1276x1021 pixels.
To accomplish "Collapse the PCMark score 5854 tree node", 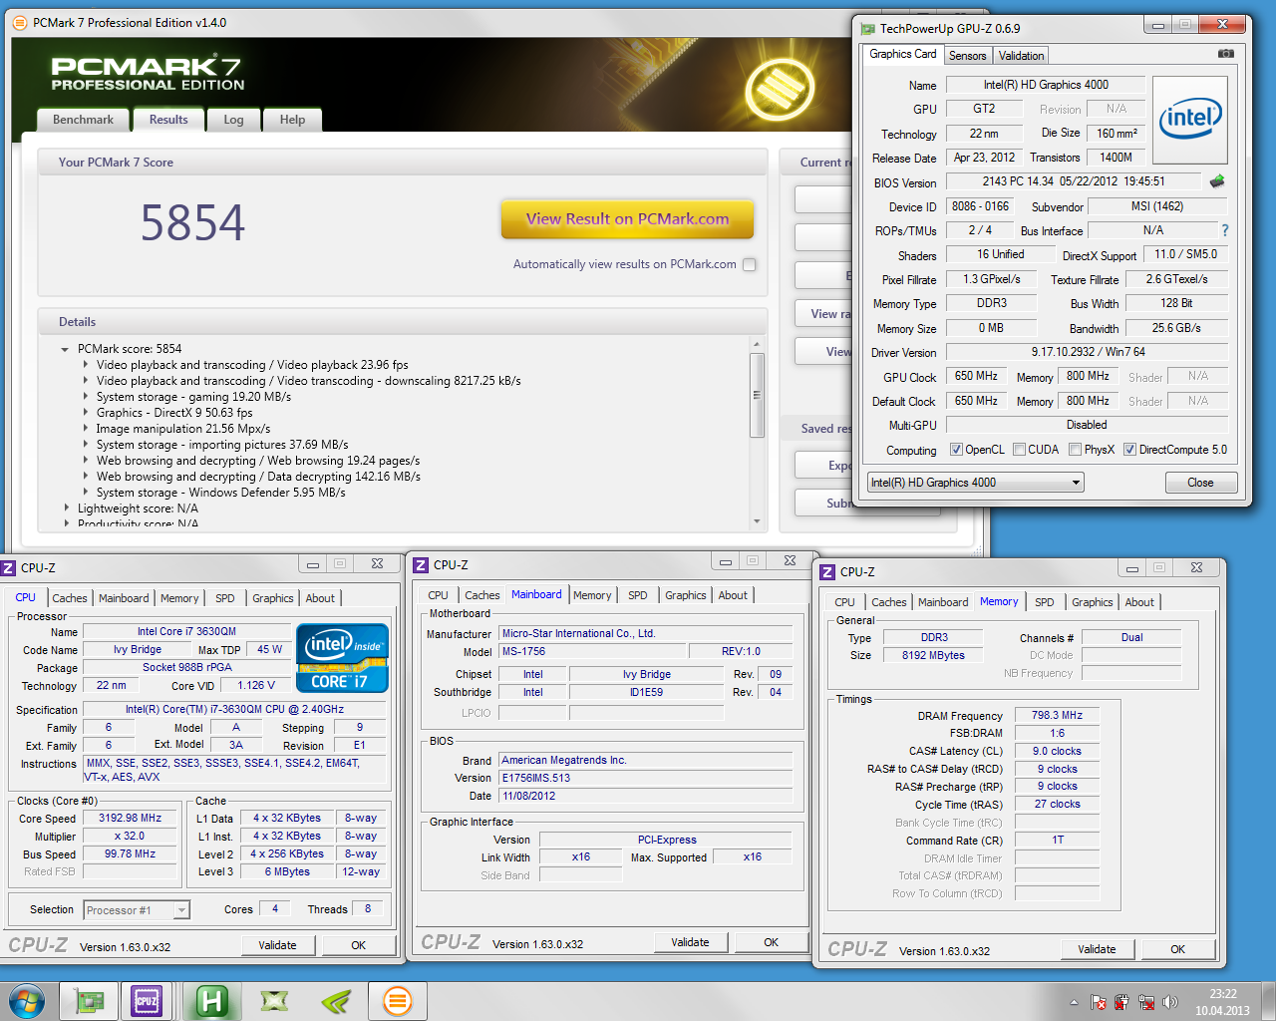I will [65, 350].
